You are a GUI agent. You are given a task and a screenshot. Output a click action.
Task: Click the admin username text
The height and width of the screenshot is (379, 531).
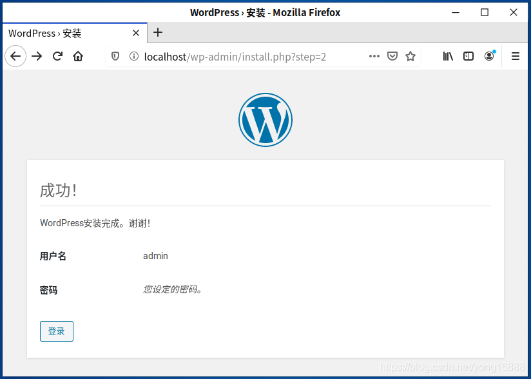click(x=155, y=256)
